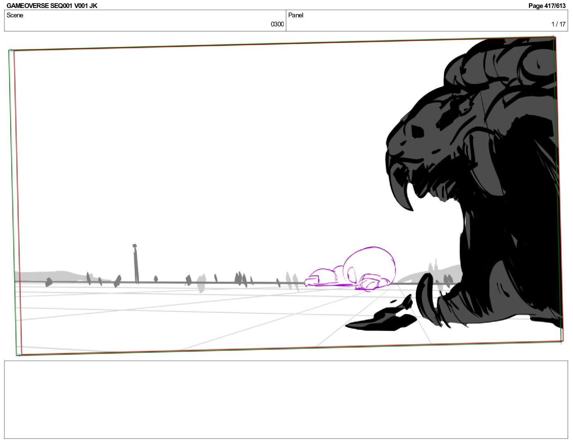Click the scene number '0300'
This screenshot has width=573, height=443.
pos(277,24)
